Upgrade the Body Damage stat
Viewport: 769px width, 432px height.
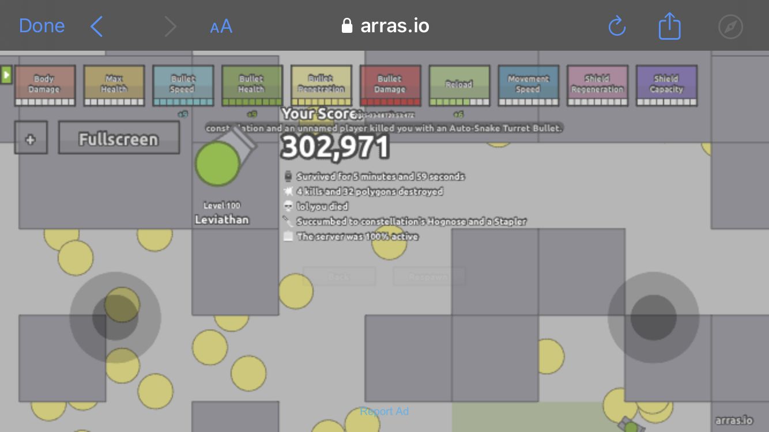[45, 86]
